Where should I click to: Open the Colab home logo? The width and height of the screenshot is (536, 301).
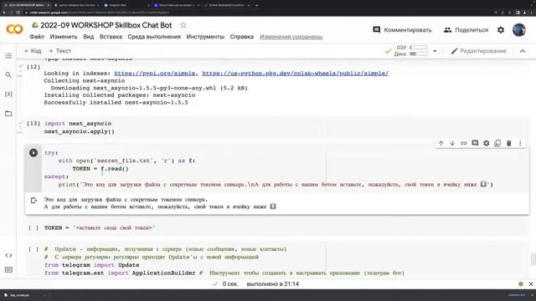click(14, 29)
